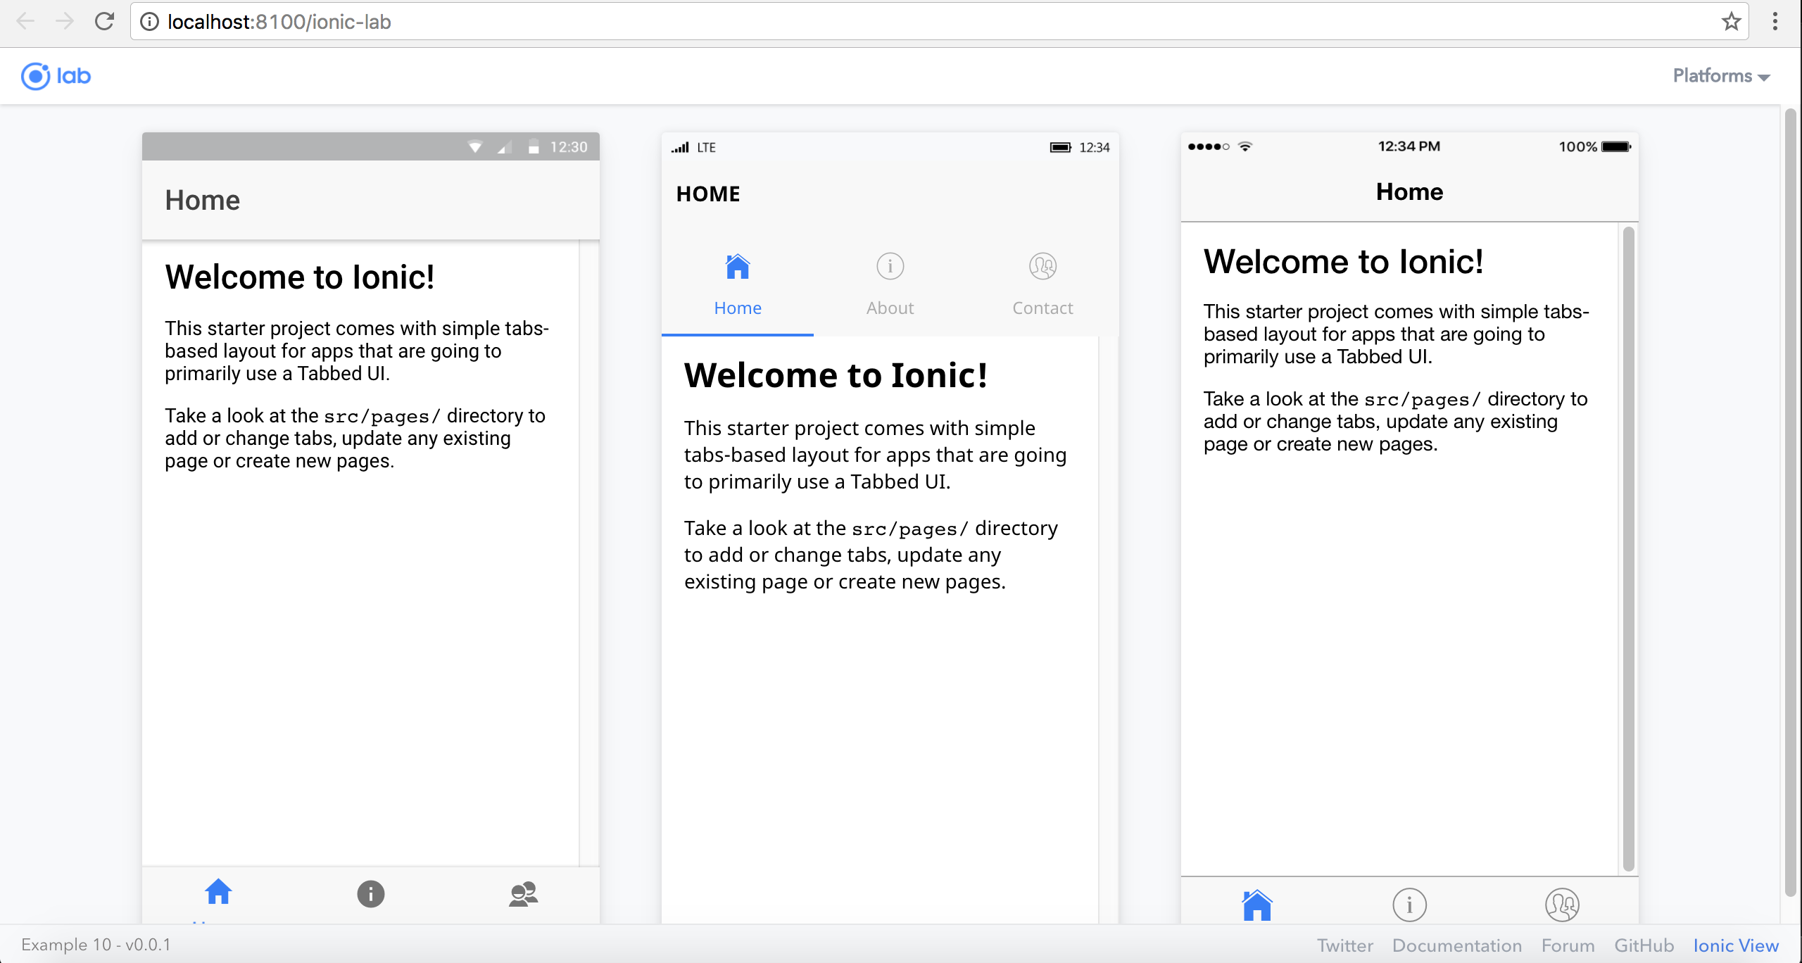Click the Wi-Fi icon in iOS status bar
The width and height of the screenshot is (1802, 963).
1245,146
